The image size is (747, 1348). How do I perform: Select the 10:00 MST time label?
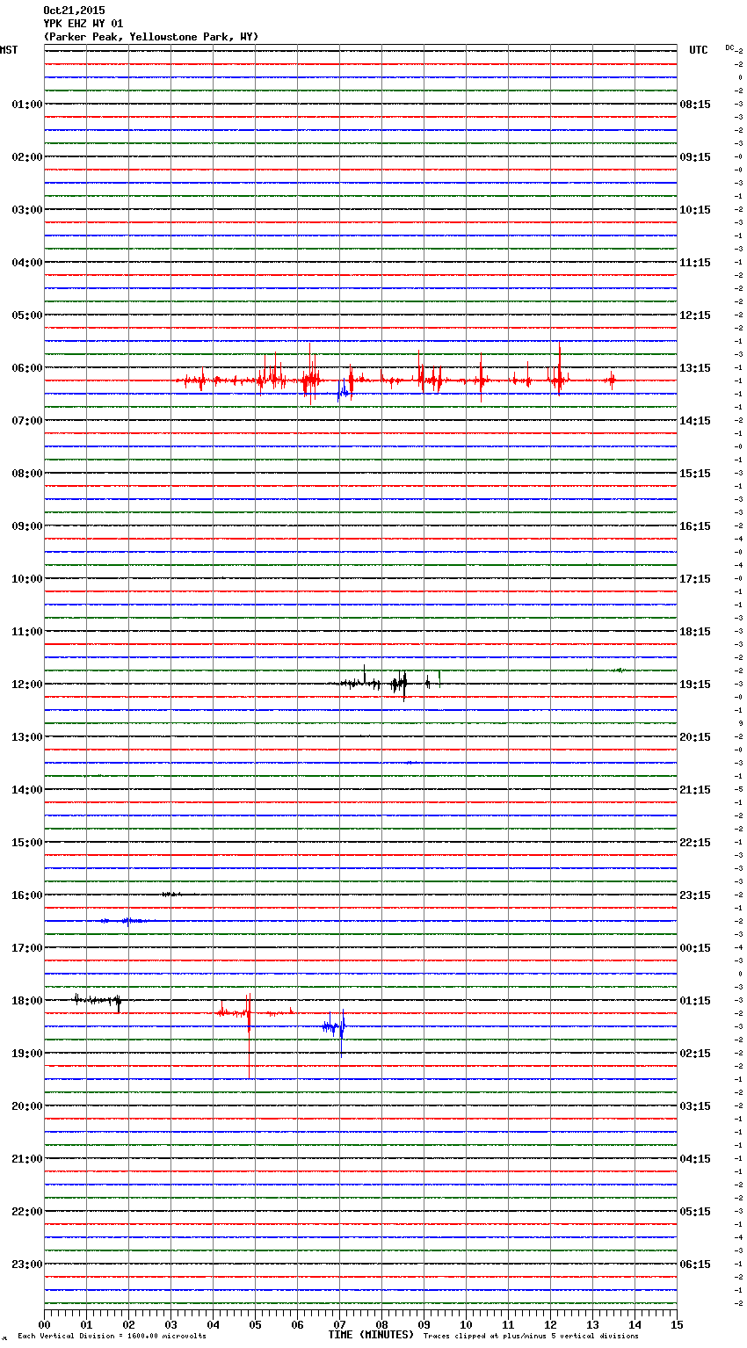27,579
